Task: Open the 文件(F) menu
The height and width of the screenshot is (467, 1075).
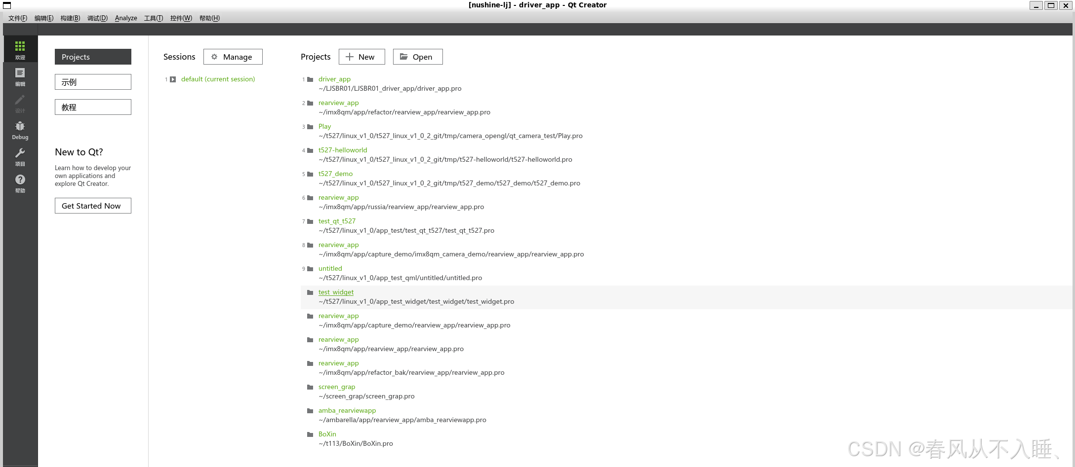Action: [18, 18]
